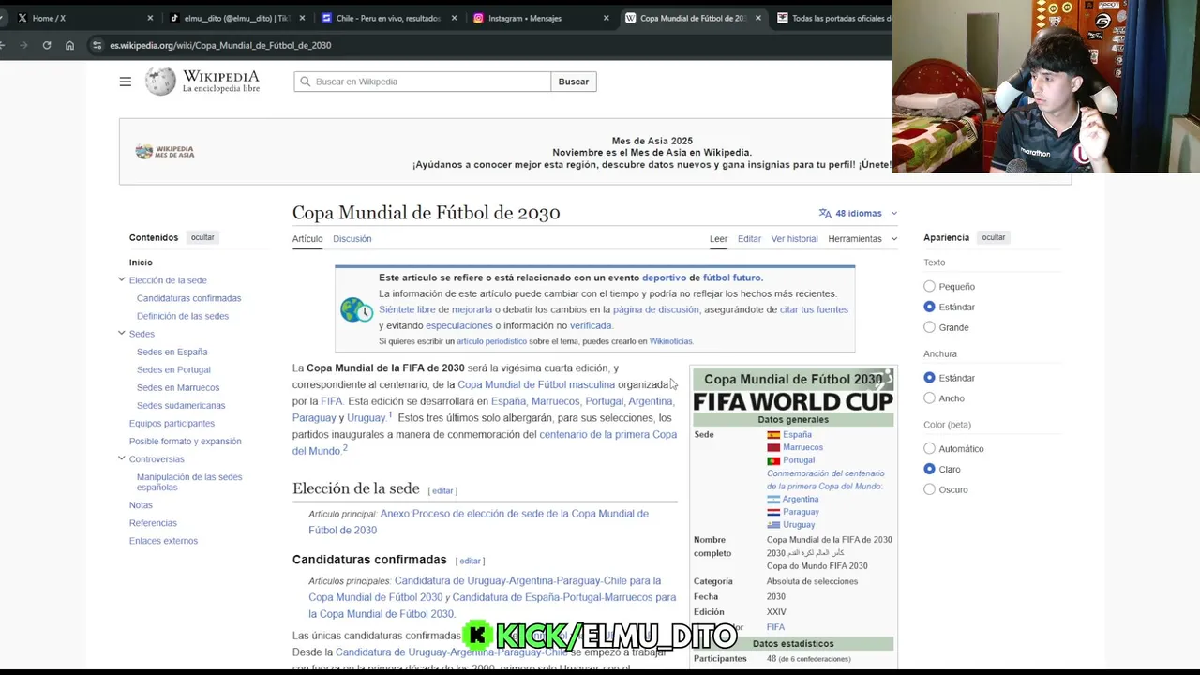The width and height of the screenshot is (1200, 675).
Task: Click the Argentina flag icon in infobox
Action: tap(773, 500)
